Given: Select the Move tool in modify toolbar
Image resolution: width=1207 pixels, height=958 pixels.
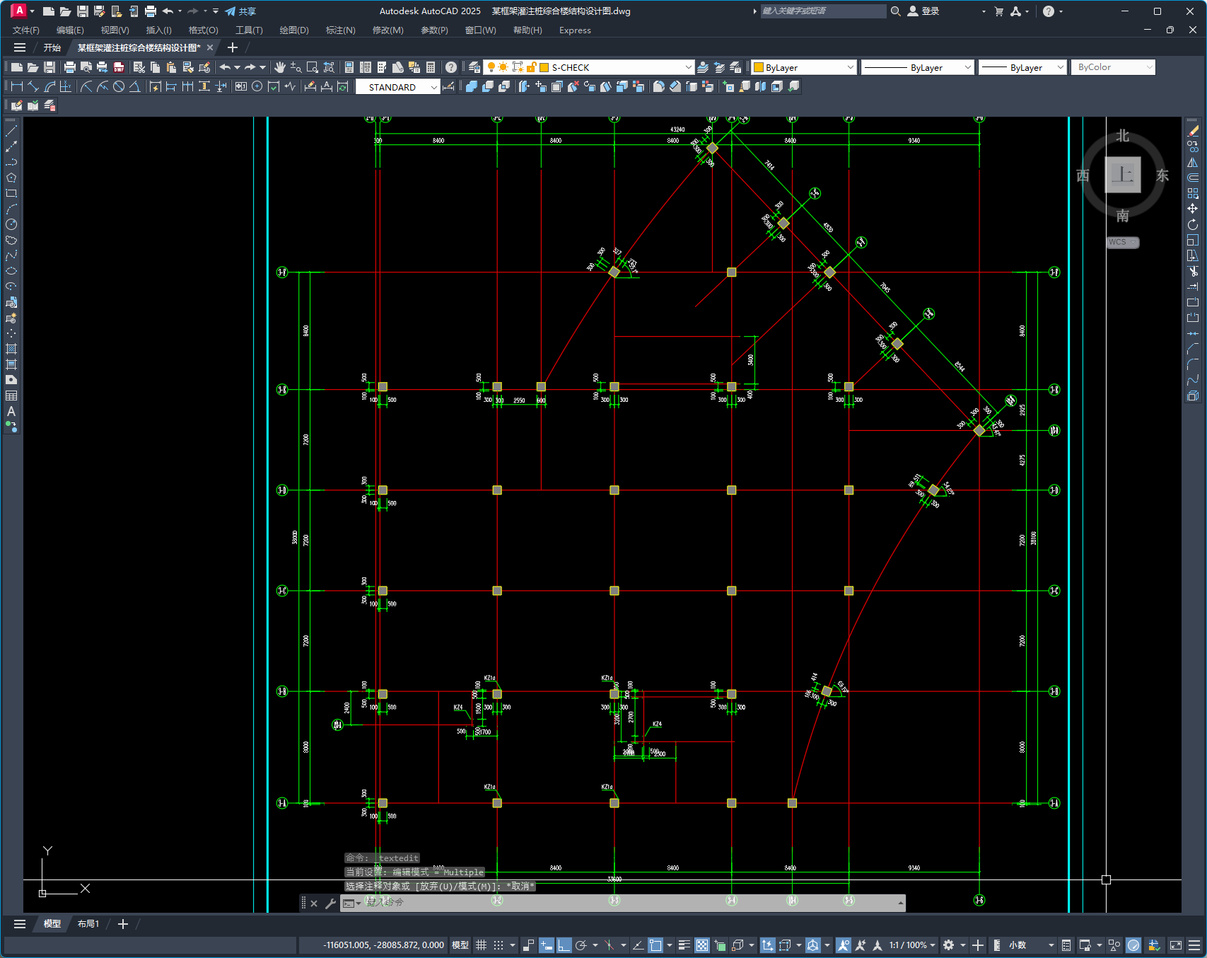Looking at the screenshot, I should 1193,209.
